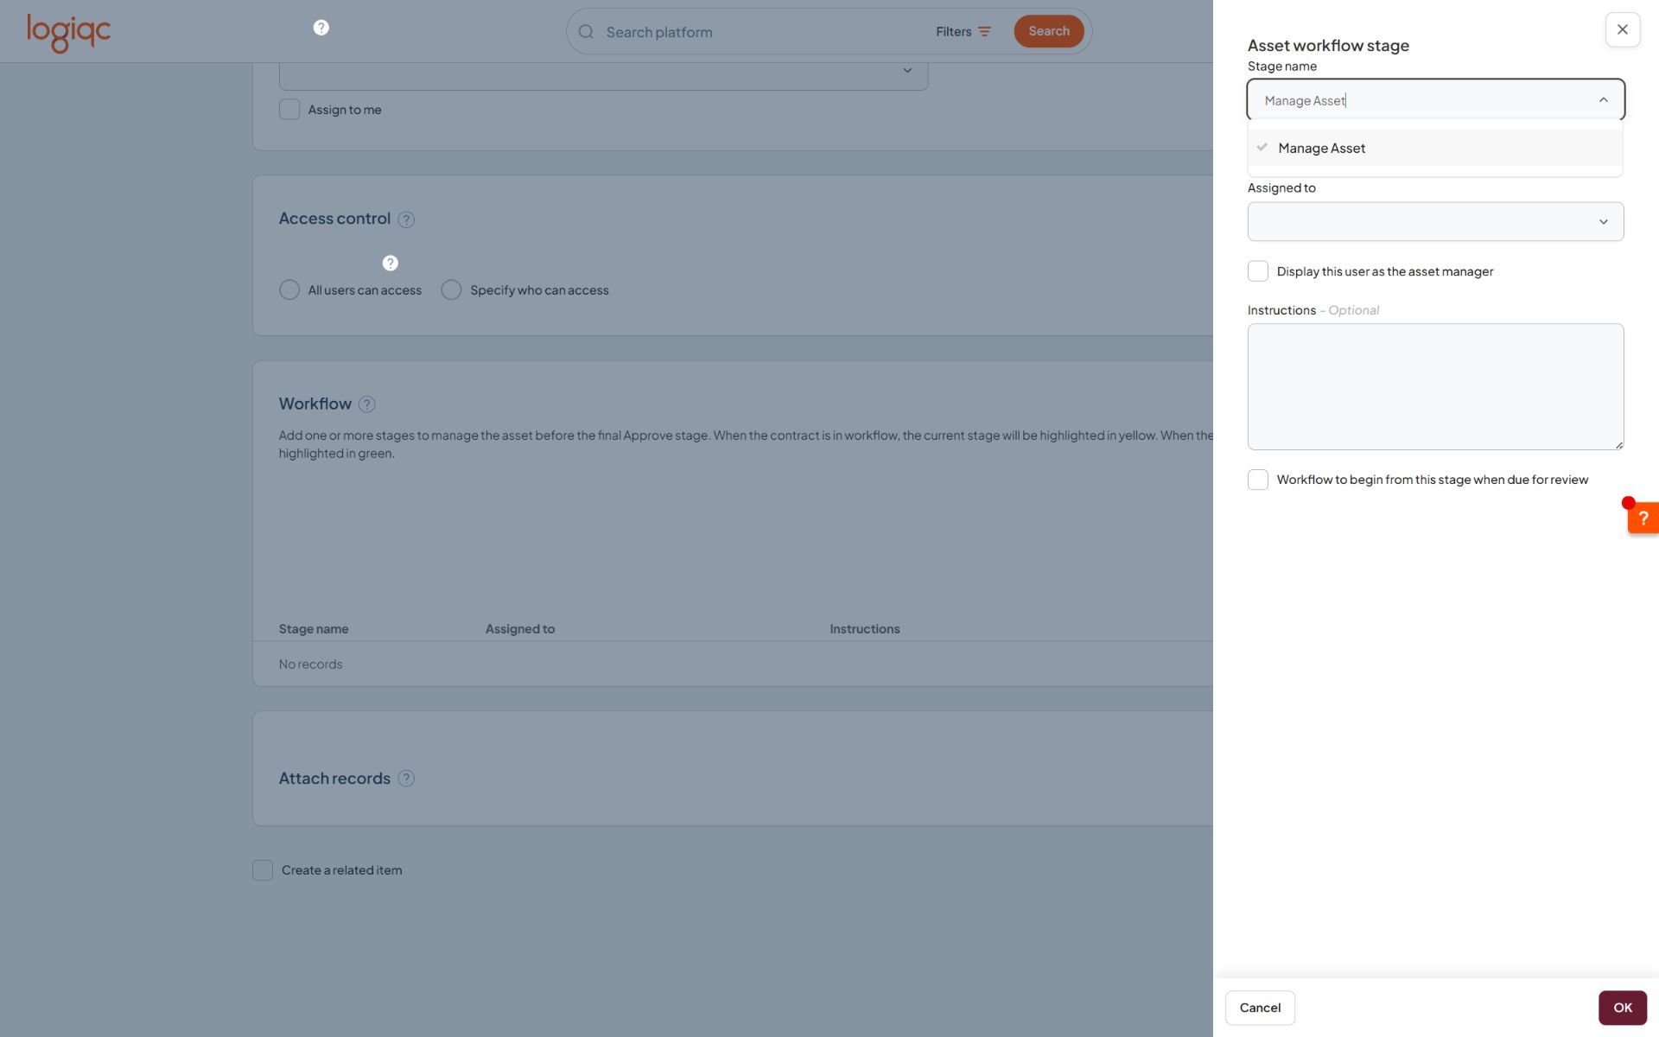Click the Asset workflow stage heading

click(1328, 46)
